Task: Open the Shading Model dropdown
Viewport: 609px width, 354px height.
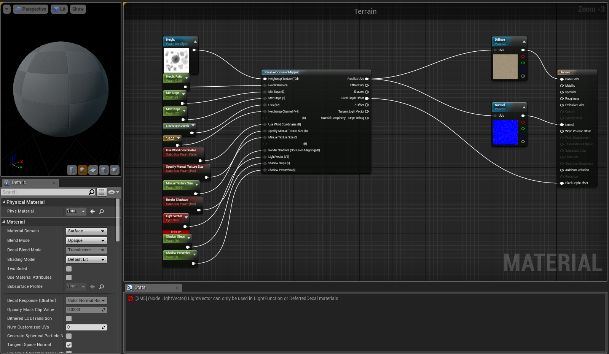Action: [86, 260]
